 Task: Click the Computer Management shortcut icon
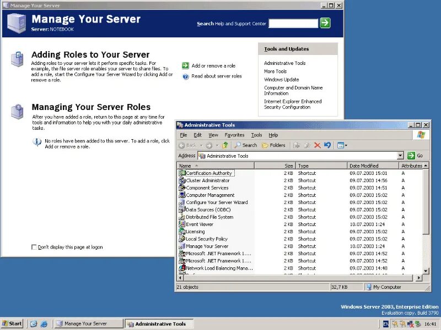click(182, 195)
